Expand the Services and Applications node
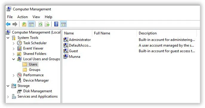Viewport: 205px width, 108px height. (8, 97)
